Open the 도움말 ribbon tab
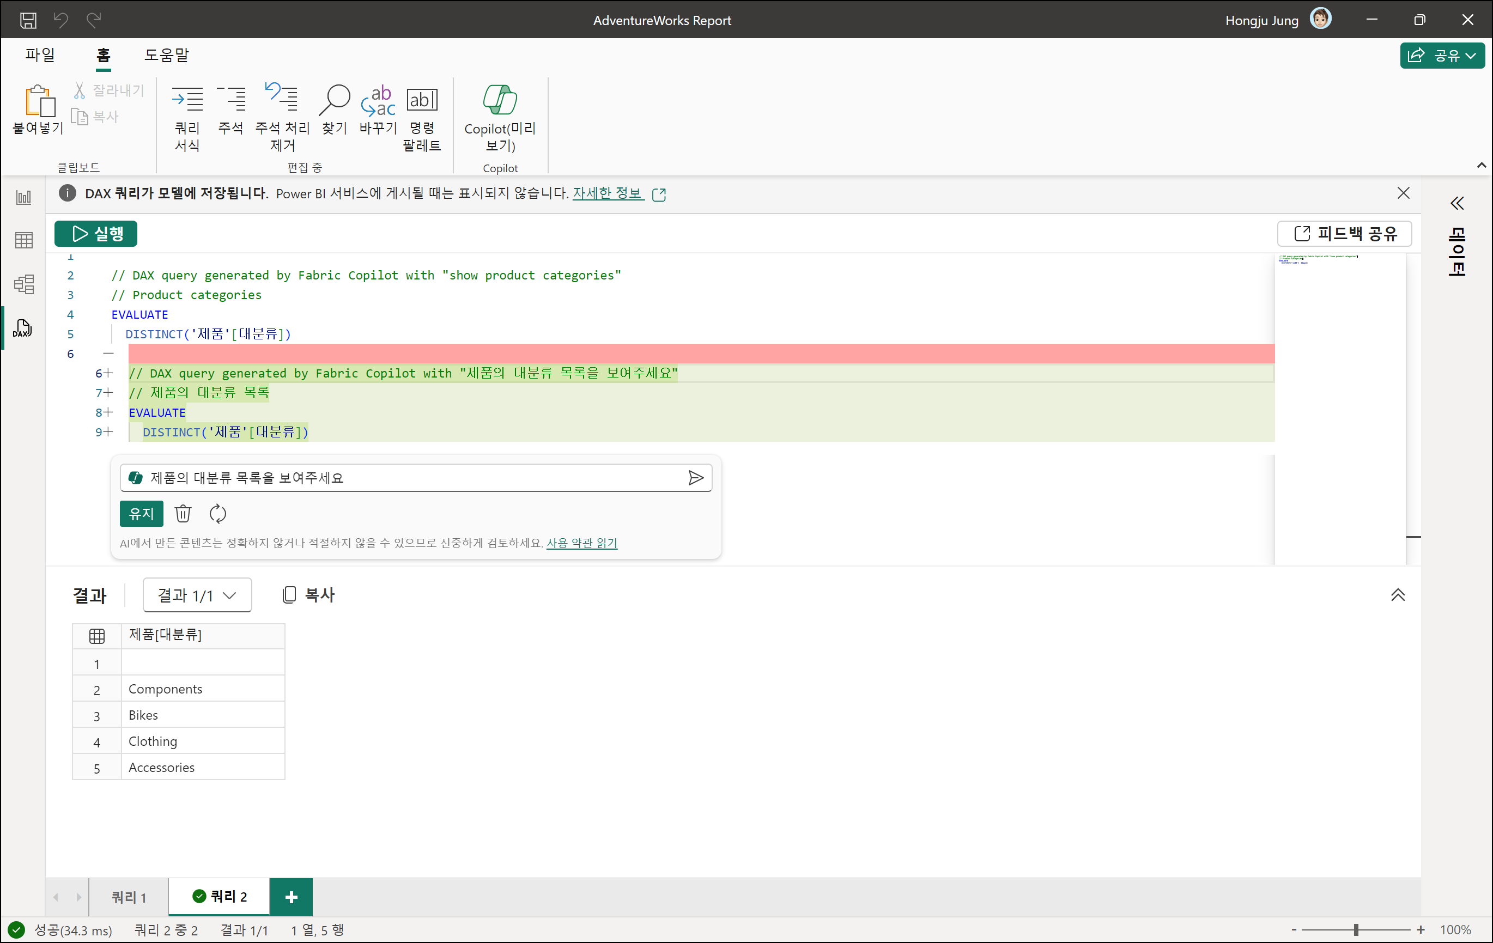 166,55
